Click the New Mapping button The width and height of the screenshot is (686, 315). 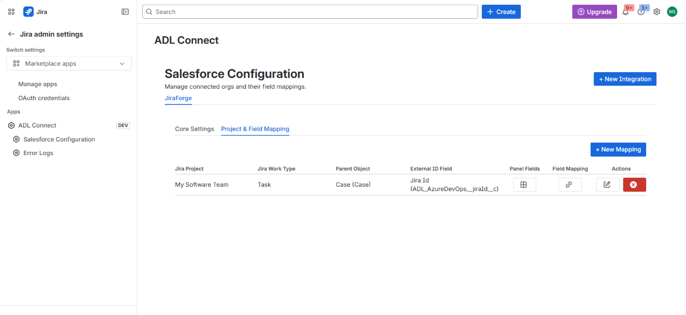pyautogui.click(x=618, y=150)
